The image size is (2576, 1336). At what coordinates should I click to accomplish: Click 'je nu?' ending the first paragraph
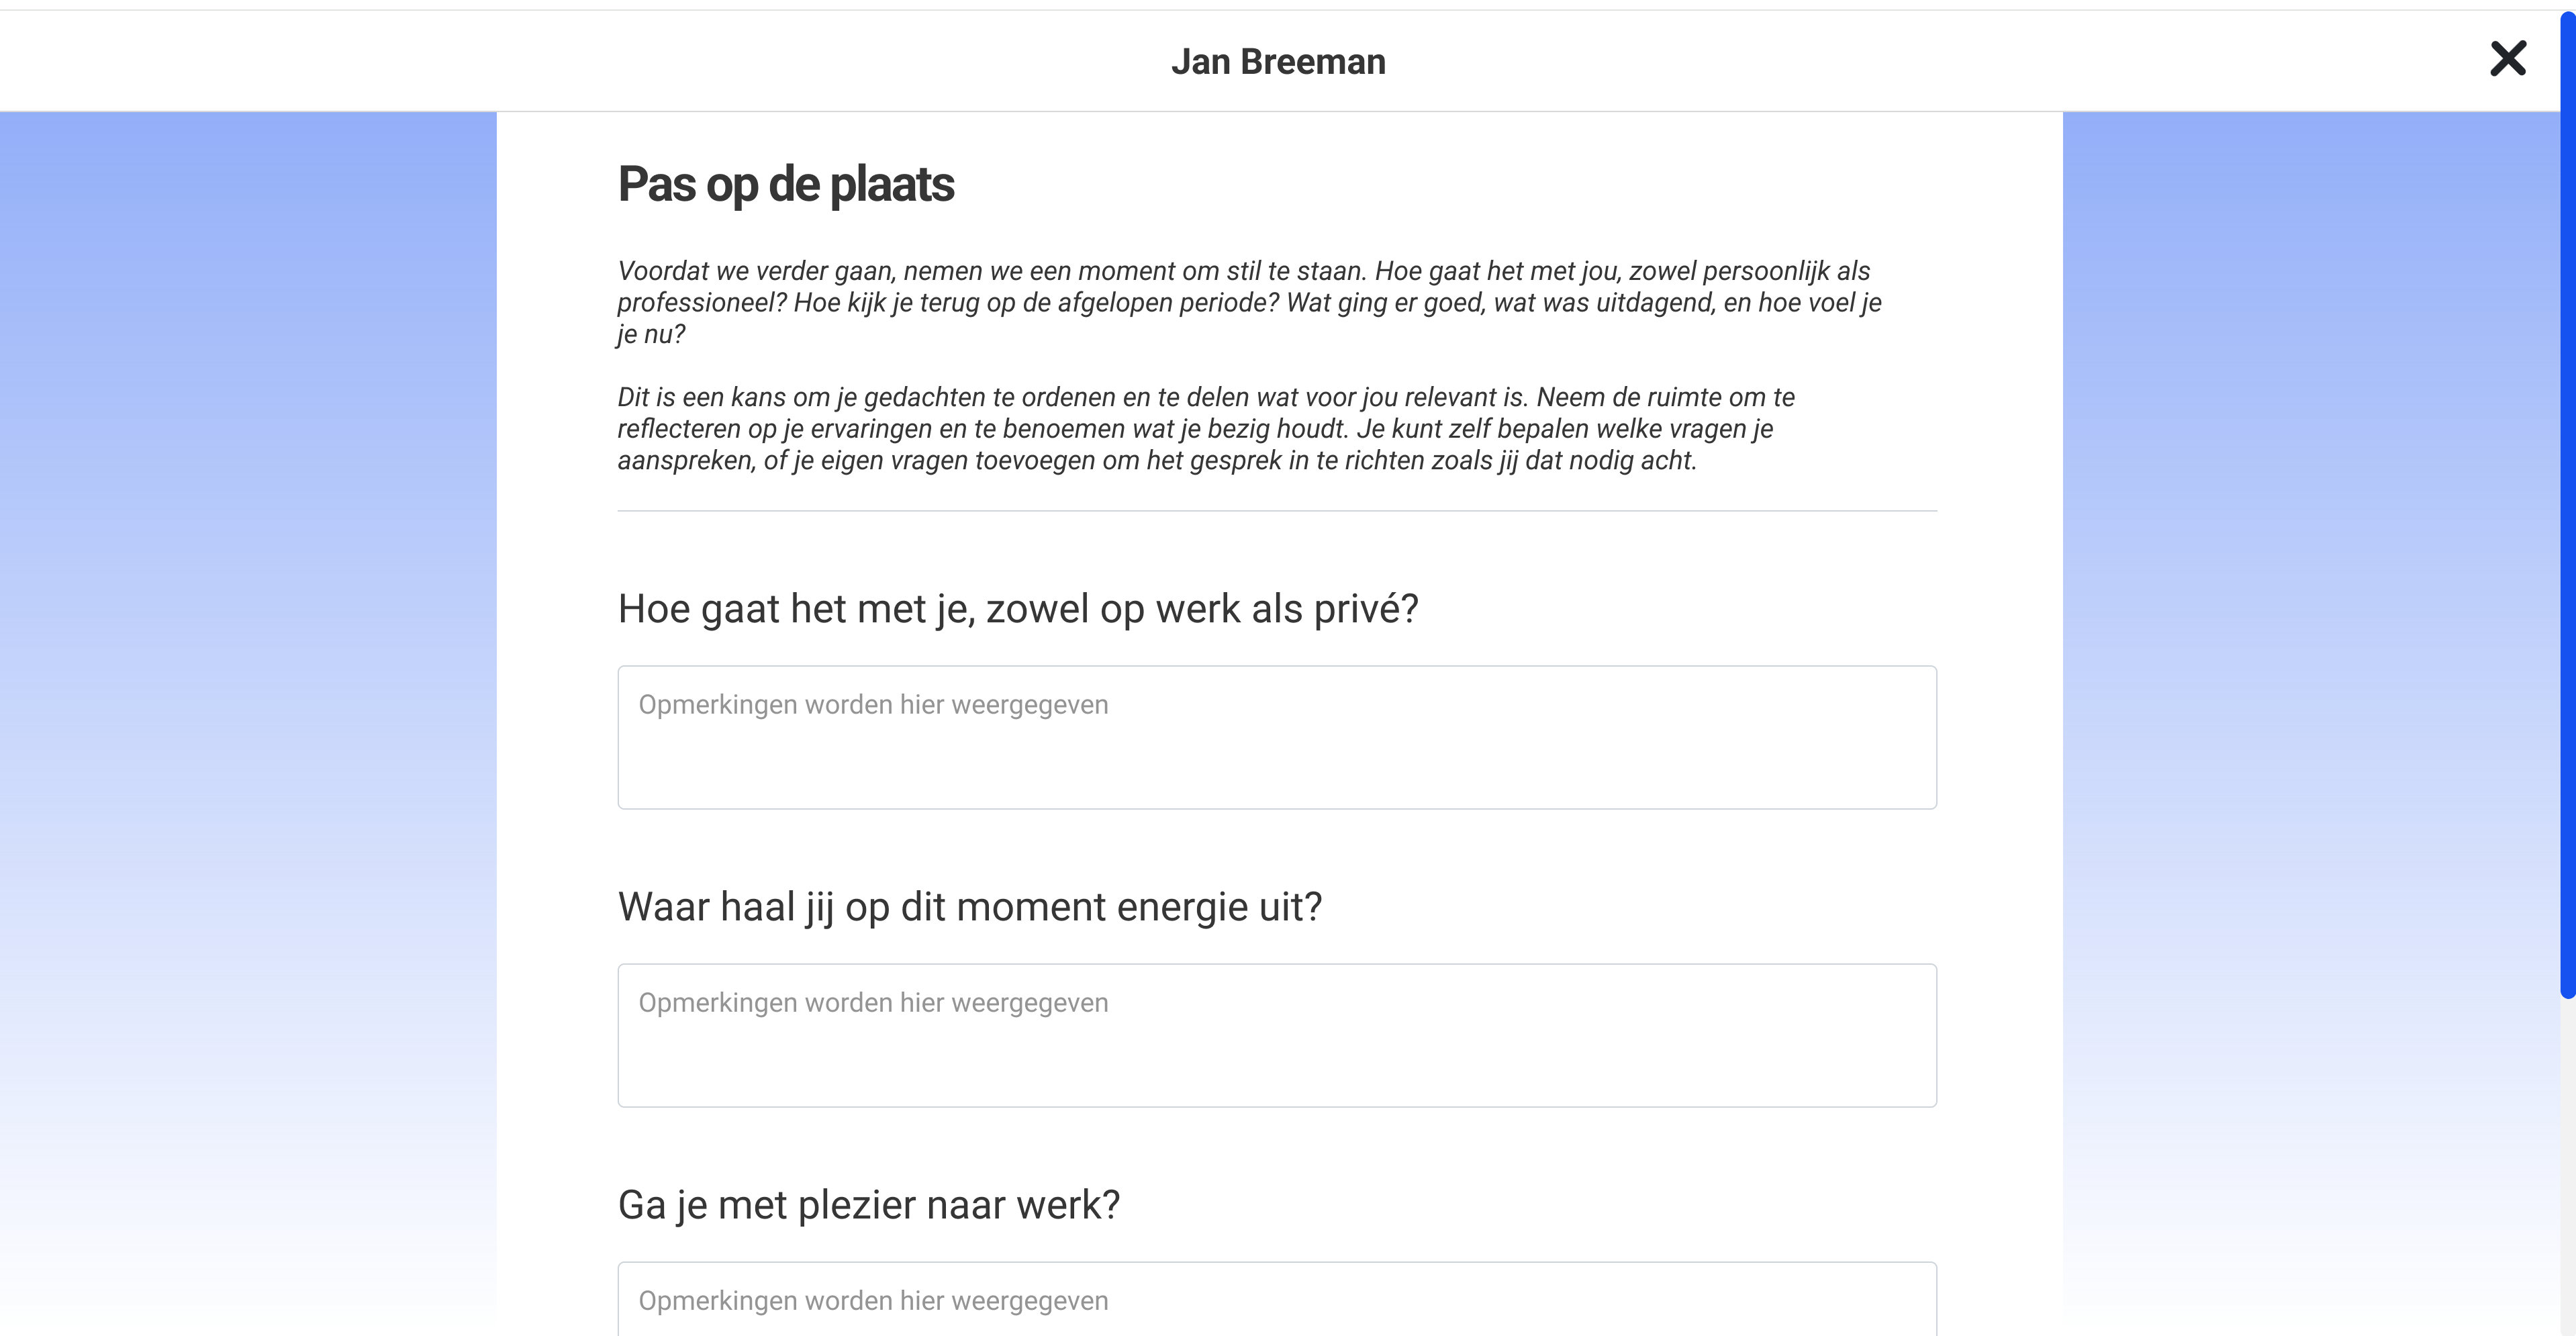(x=651, y=334)
